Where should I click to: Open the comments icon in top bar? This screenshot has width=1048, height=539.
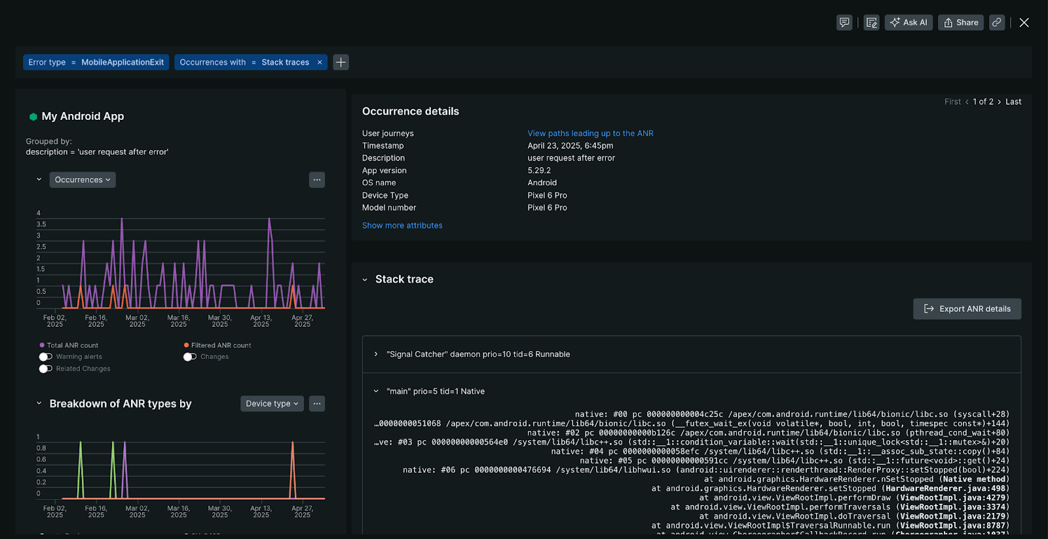pyautogui.click(x=844, y=22)
